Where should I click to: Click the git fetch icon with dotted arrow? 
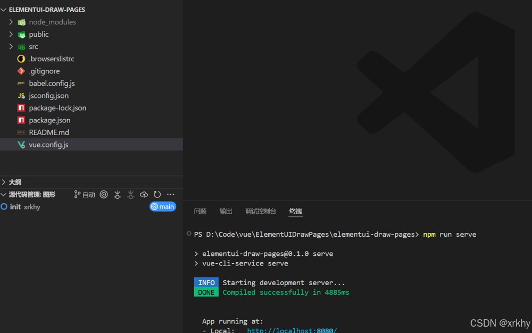pyautogui.click(x=117, y=194)
